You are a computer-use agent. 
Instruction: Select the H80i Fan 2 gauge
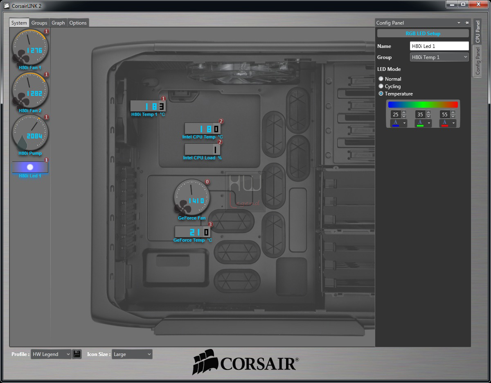[x=29, y=90]
